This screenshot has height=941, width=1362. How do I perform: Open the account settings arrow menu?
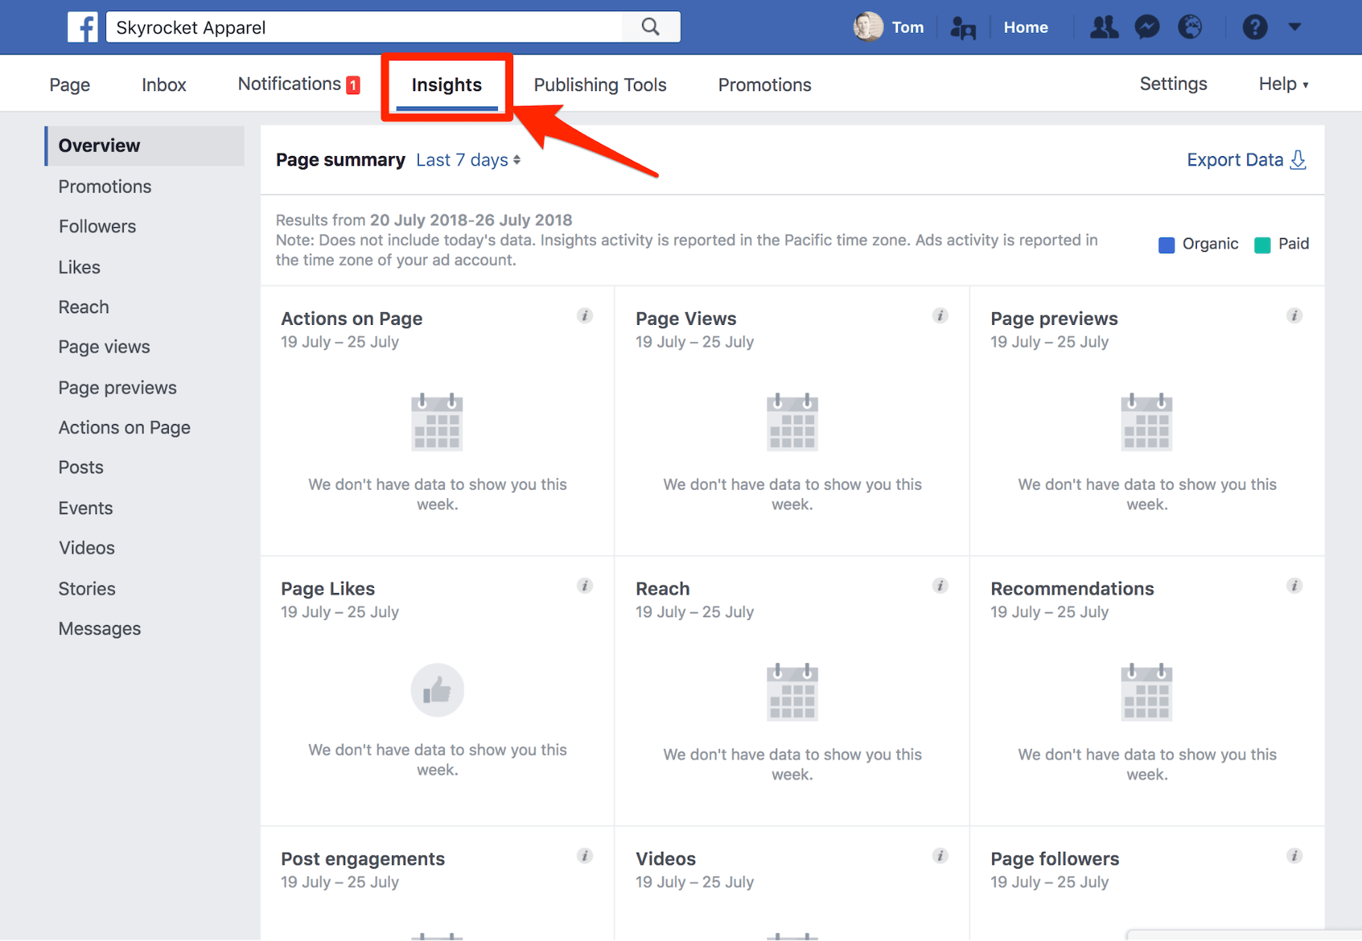pos(1296,27)
